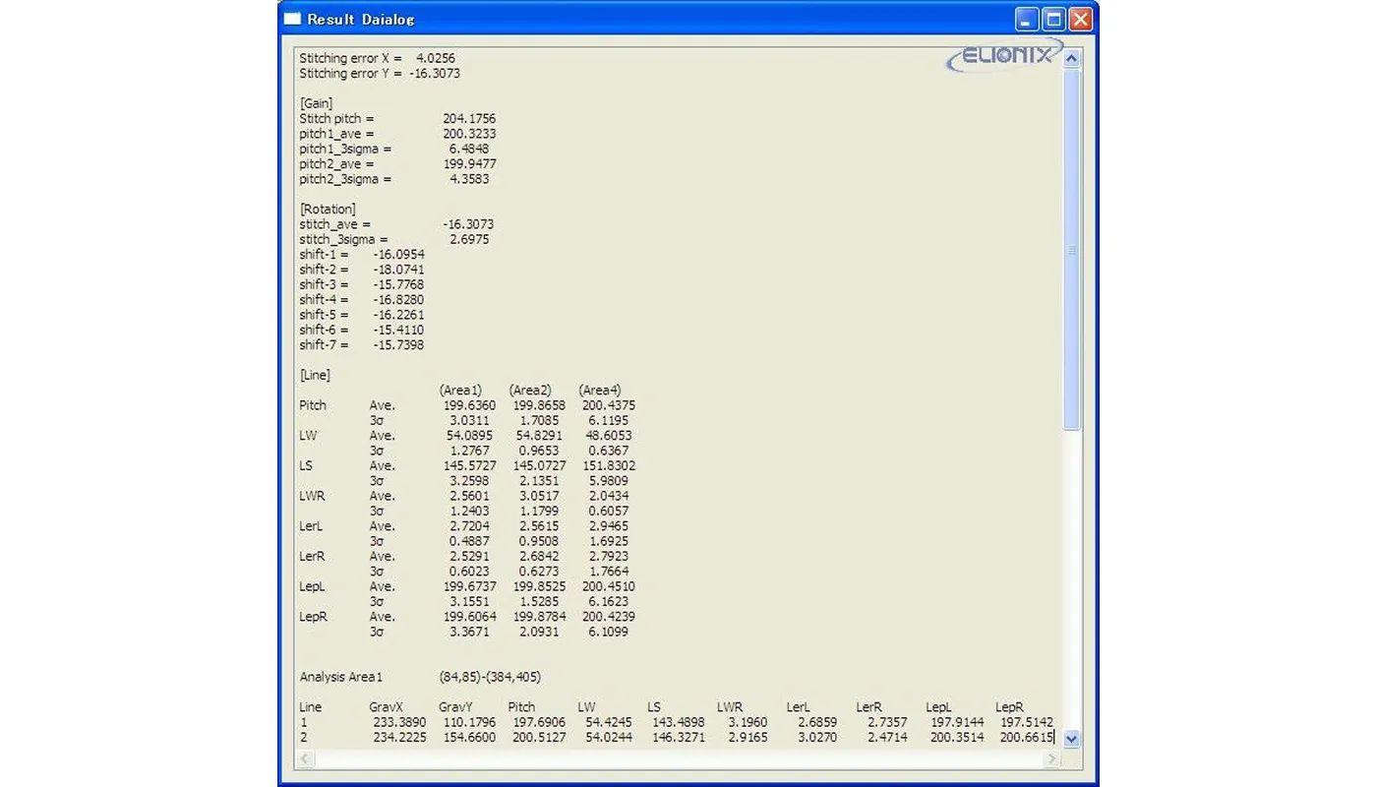Close the Result Daialog window
The height and width of the screenshot is (787, 1377).
pyautogui.click(x=1081, y=19)
